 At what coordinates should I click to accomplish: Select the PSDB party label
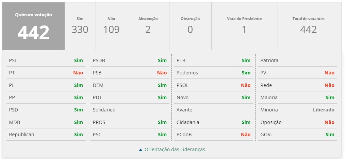(x=99, y=60)
